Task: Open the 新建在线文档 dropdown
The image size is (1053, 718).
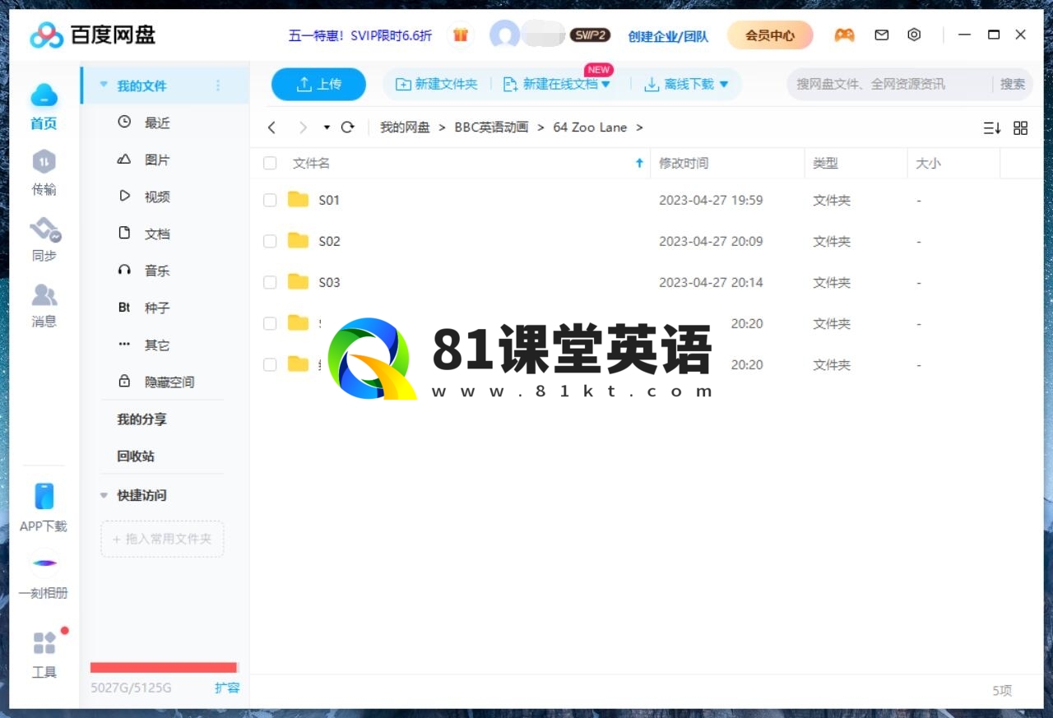Action: pyautogui.click(x=606, y=84)
